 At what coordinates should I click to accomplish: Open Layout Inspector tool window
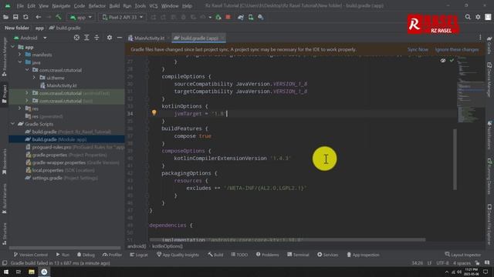click(463, 255)
